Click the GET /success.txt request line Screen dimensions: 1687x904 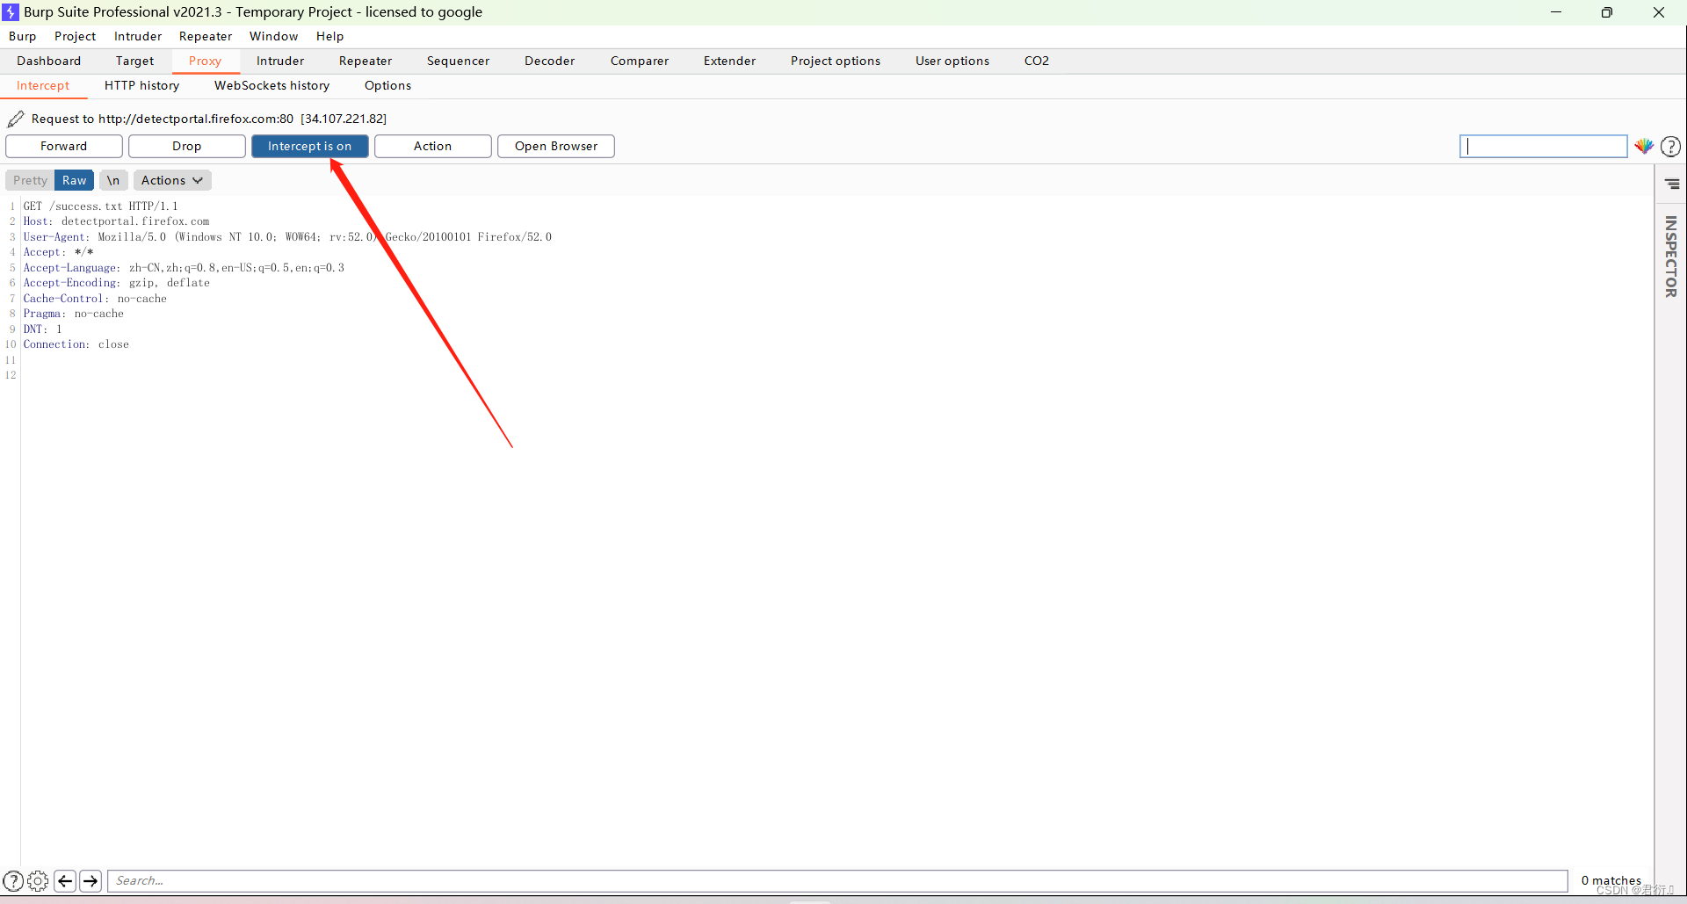point(100,206)
